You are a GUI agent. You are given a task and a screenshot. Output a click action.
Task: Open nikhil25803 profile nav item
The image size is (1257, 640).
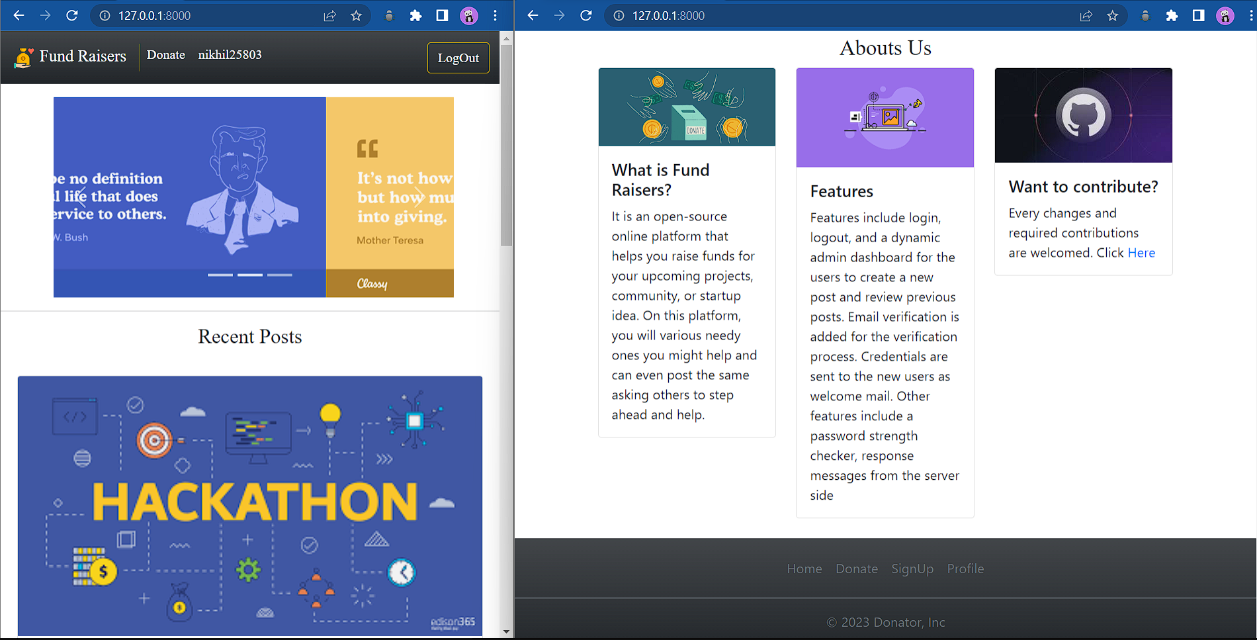pos(230,55)
